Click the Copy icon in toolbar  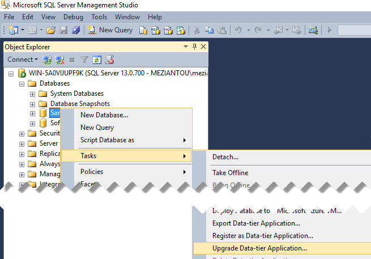tap(209, 30)
